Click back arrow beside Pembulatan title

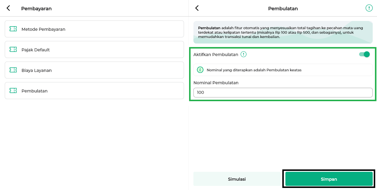[197, 8]
